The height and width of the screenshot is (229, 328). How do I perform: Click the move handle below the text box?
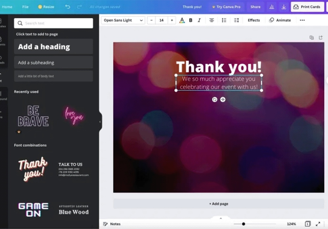pyautogui.click(x=223, y=99)
